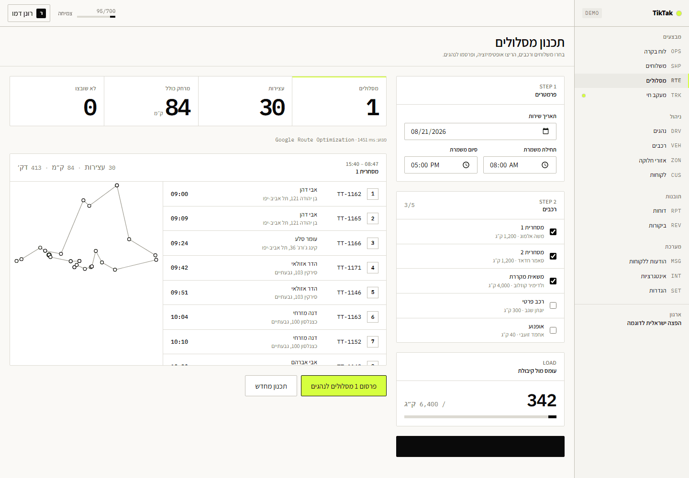
Task: Click organization name הפצה ישראלית לדוגמה
Action: tap(654, 323)
